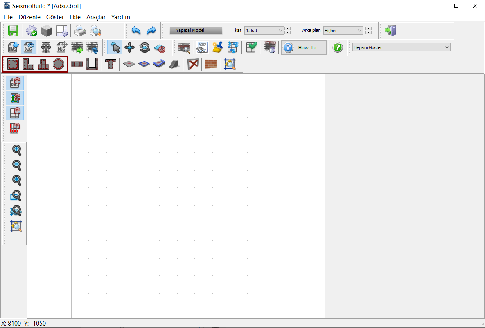Toggle DWG visibility eye button
Viewport: 485px width, 328px height.
(28, 47)
